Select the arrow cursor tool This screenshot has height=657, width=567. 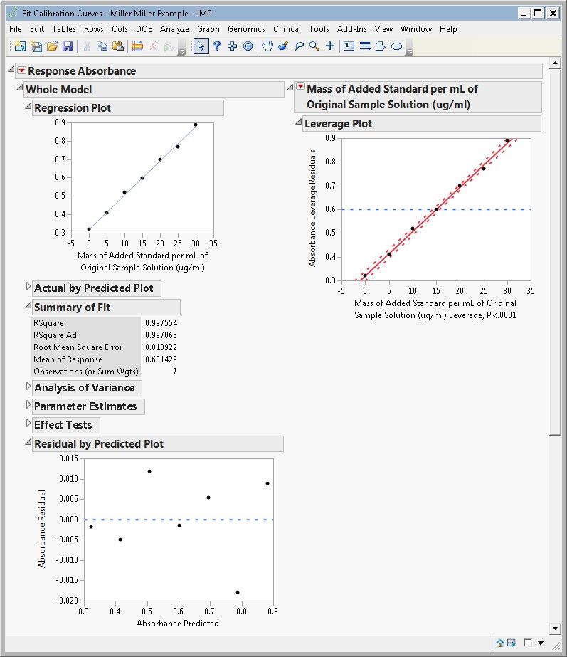click(201, 46)
